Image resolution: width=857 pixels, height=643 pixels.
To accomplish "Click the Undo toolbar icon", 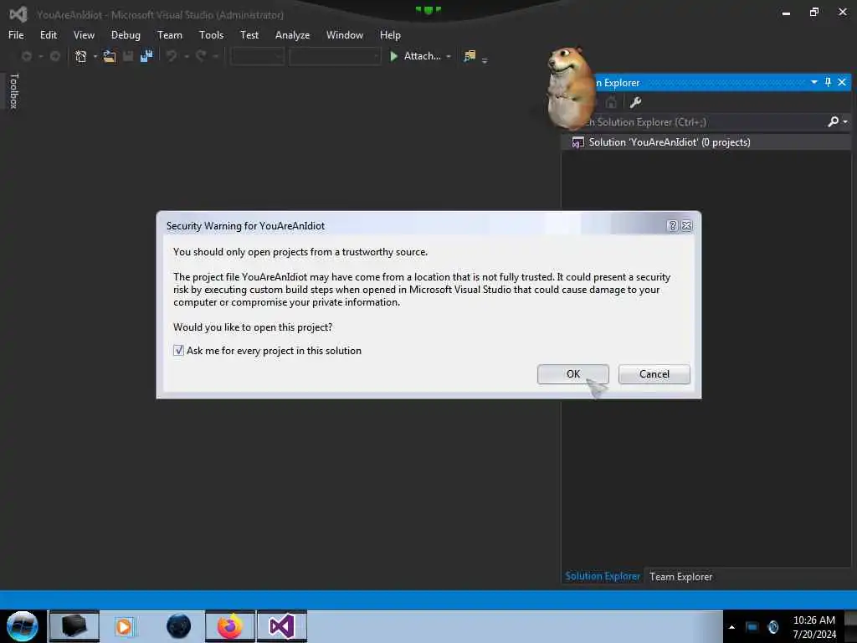I will point(172,56).
